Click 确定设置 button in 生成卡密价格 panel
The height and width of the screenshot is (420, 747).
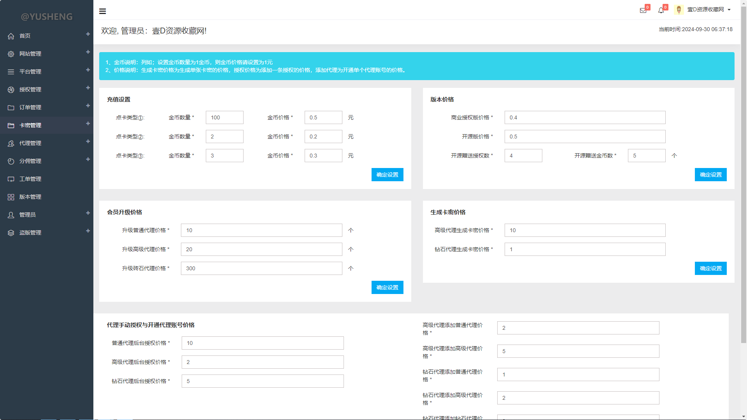[710, 268]
